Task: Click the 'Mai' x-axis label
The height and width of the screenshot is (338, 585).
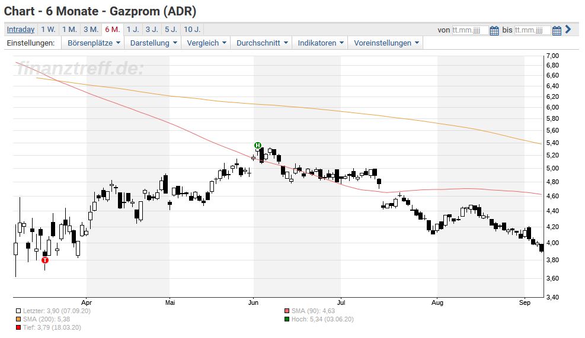Action: pyautogui.click(x=170, y=302)
